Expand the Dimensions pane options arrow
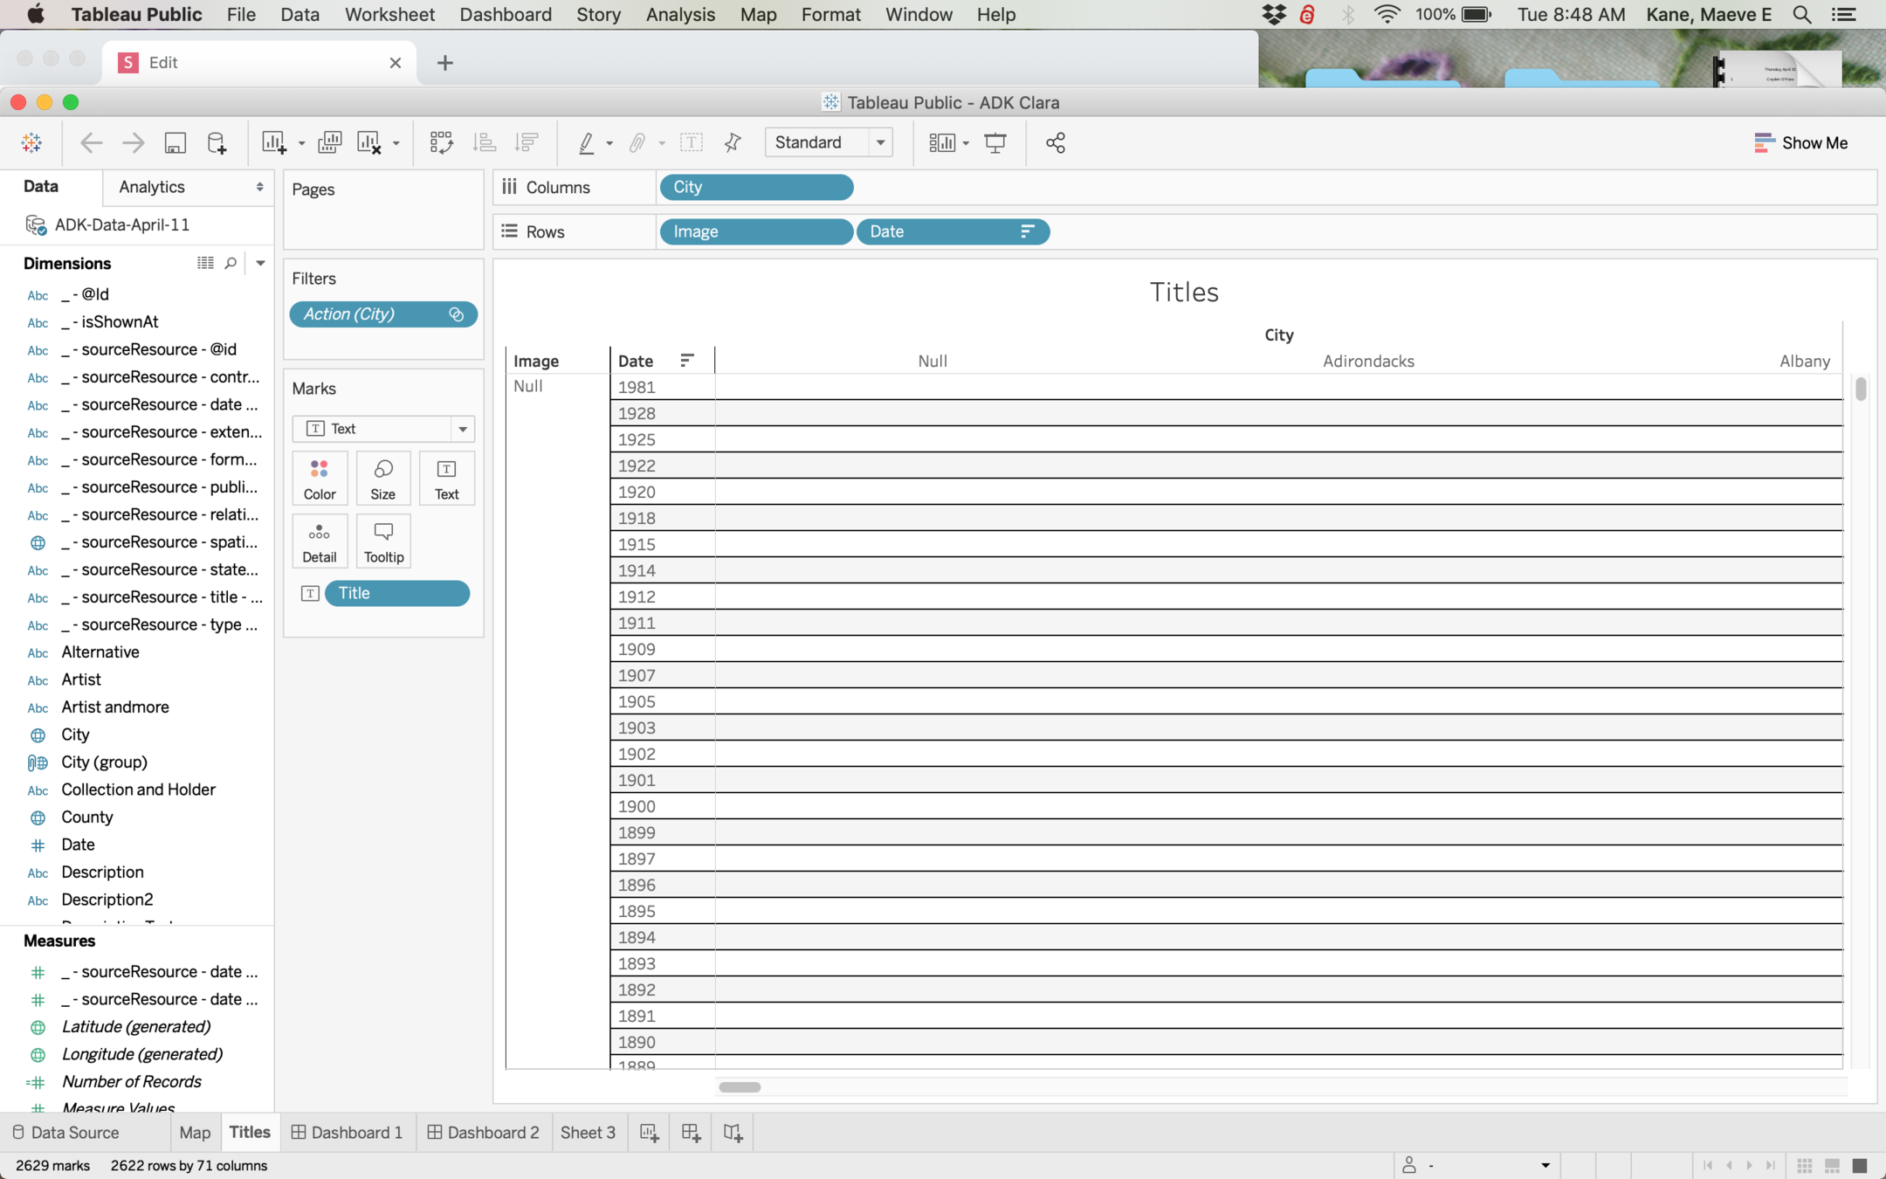 click(x=260, y=263)
